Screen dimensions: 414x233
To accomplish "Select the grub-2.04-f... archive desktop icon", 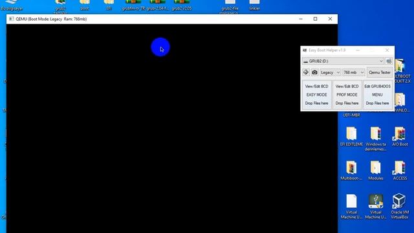I will pyautogui.click(x=158, y=5).
